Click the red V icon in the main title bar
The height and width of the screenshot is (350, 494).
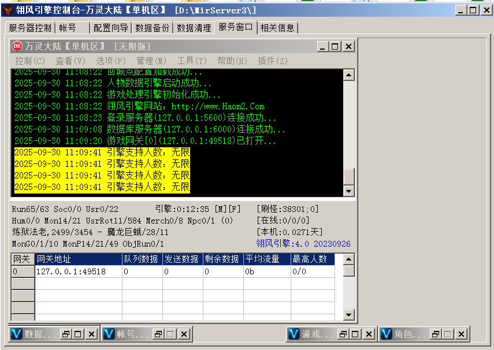(x=8, y=10)
